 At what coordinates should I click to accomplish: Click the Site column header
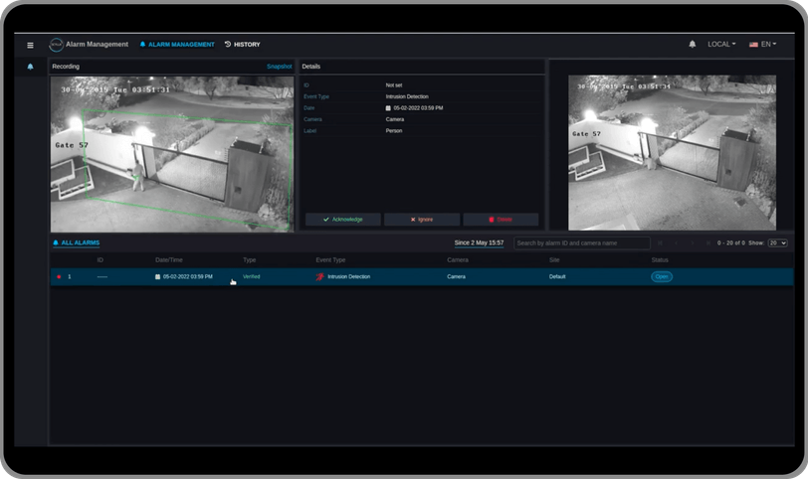click(554, 259)
